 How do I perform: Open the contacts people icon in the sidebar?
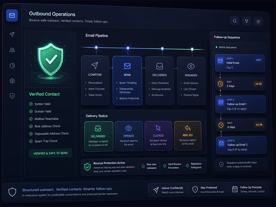tap(12, 50)
